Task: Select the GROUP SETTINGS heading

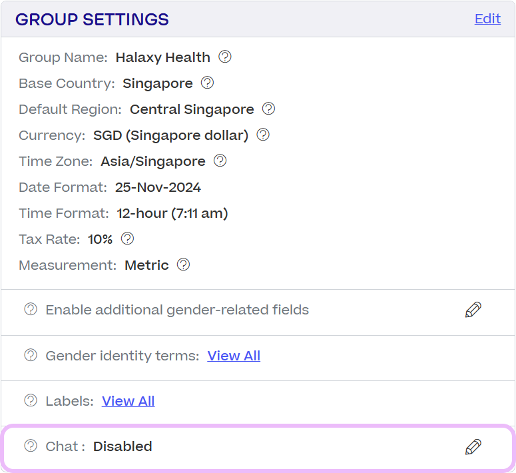Action: pos(92,19)
